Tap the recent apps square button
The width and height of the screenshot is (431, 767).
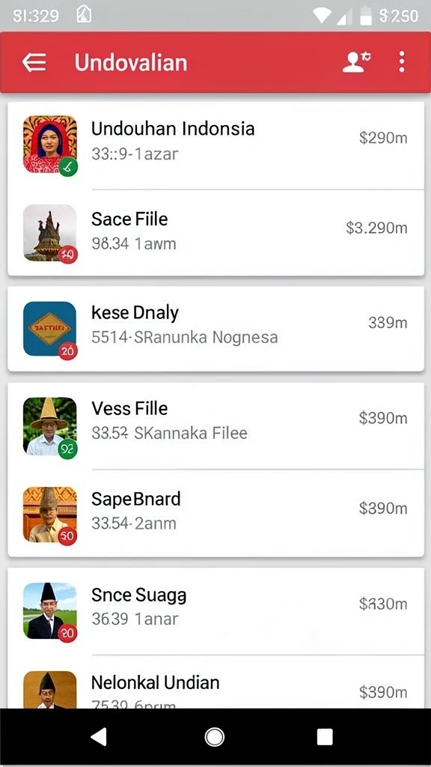click(x=325, y=737)
